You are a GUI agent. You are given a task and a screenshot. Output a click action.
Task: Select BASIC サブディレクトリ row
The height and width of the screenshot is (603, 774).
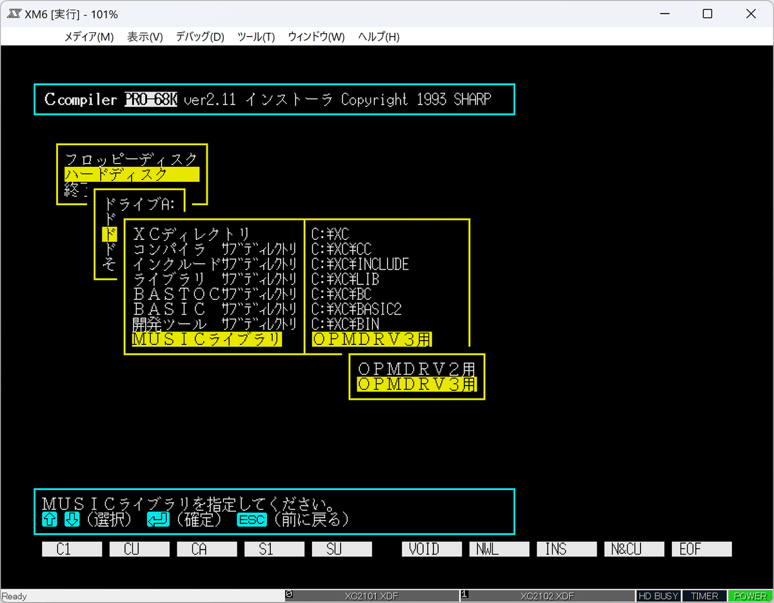coord(215,310)
